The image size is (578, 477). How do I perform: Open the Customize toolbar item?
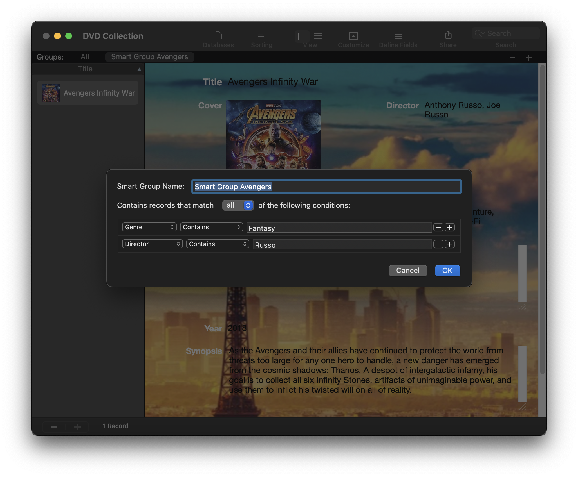click(x=353, y=39)
